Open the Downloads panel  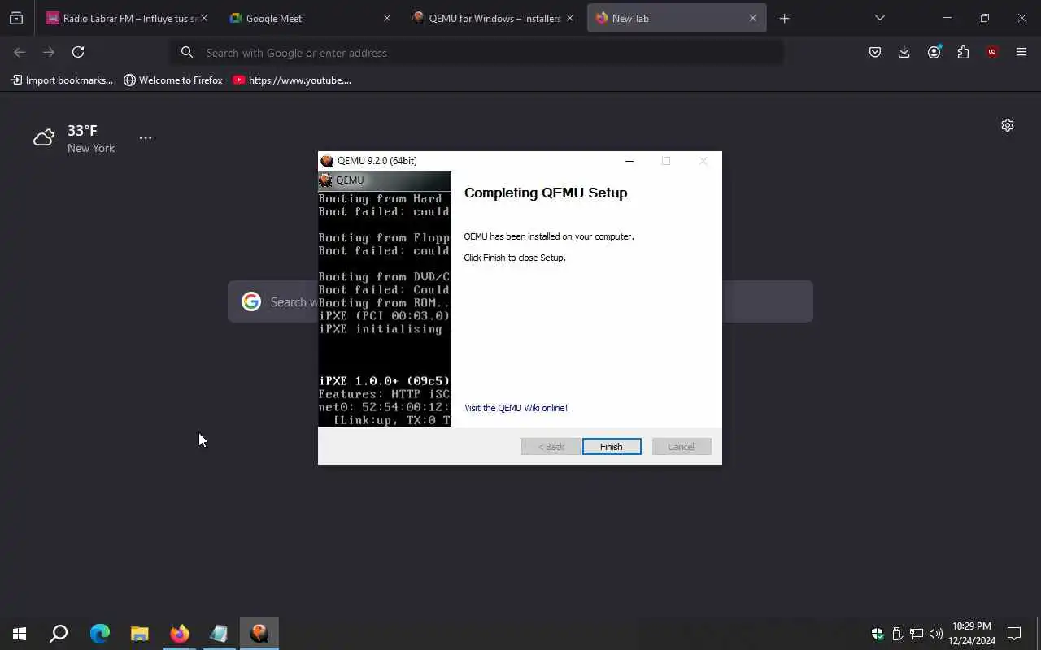point(904,52)
